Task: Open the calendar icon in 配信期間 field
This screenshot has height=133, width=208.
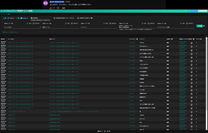Action: point(32,18)
